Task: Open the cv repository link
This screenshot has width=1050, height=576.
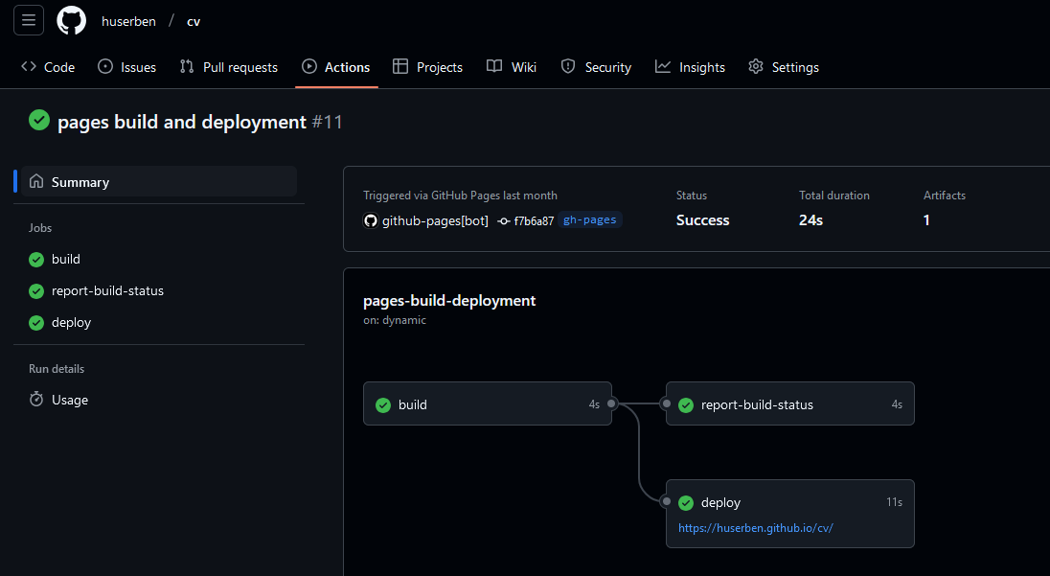Action: (194, 21)
